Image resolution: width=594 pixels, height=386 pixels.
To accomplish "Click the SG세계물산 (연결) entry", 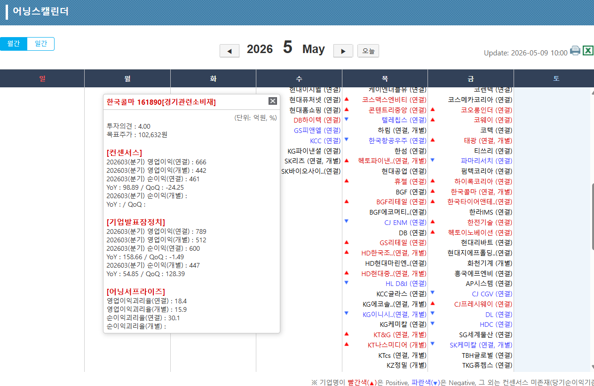I will pyautogui.click(x=486, y=335).
